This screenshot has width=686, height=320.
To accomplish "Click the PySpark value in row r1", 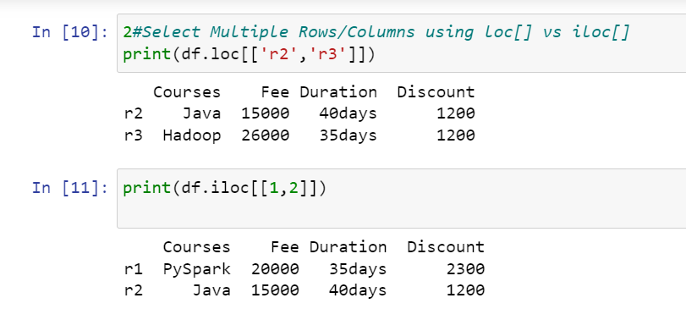I will point(196,268).
